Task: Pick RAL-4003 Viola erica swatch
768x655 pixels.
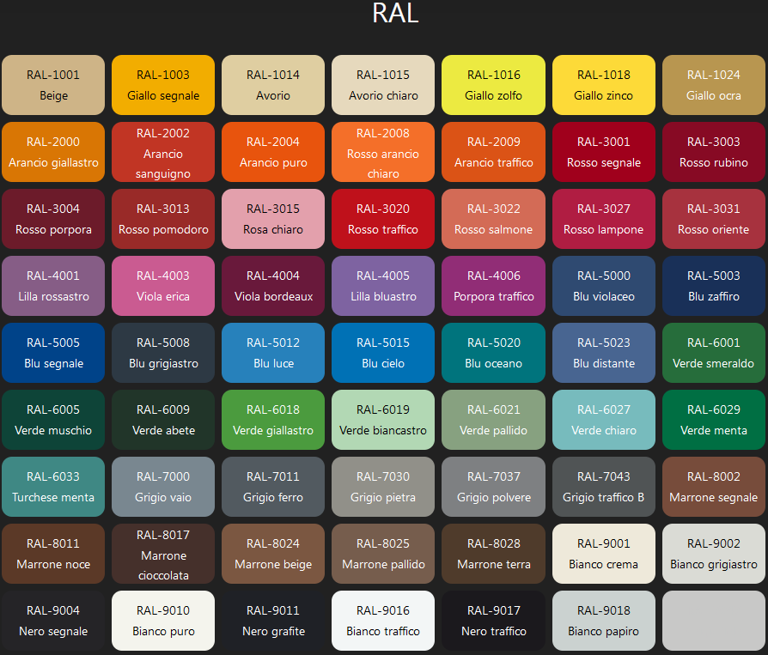Action: pyautogui.click(x=163, y=286)
